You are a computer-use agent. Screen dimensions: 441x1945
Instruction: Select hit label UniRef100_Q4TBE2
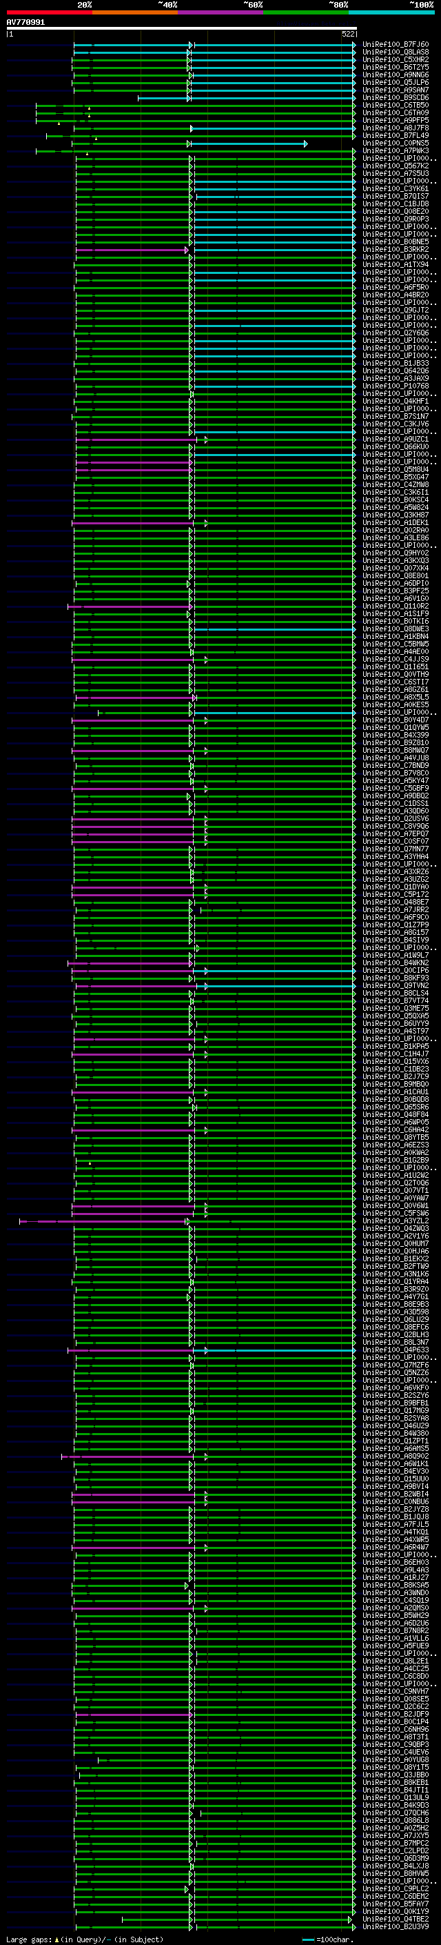point(396,1919)
